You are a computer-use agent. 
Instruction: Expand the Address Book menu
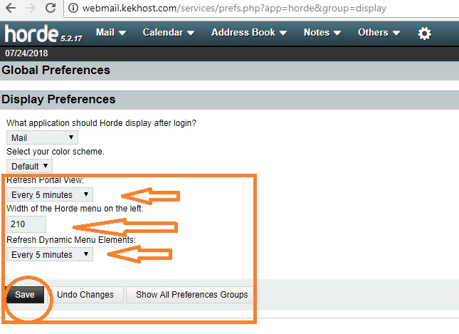coord(249,33)
